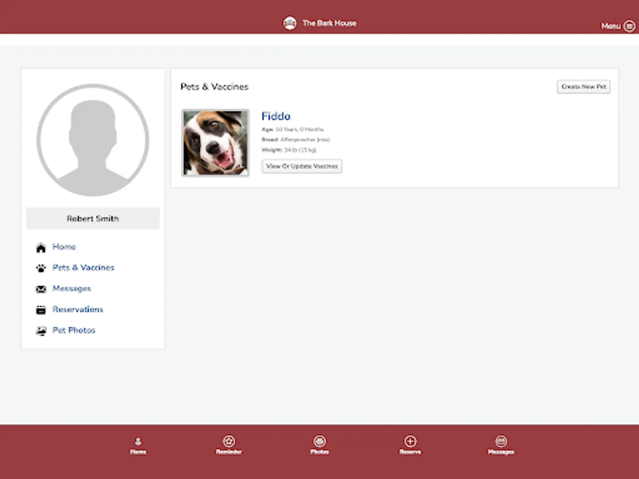Click the Create New Pet button
The height and width of the screenshot is (479, 639).
584,86
